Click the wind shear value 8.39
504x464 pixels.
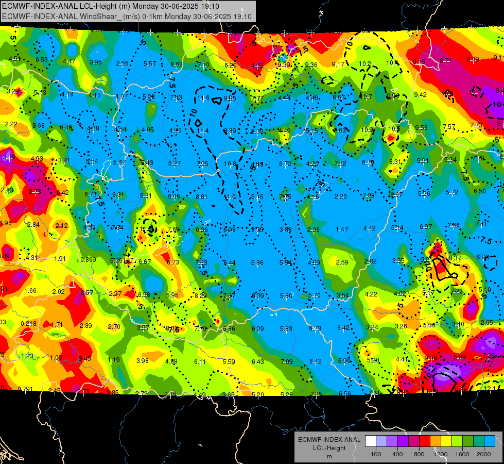click(258, 295)
